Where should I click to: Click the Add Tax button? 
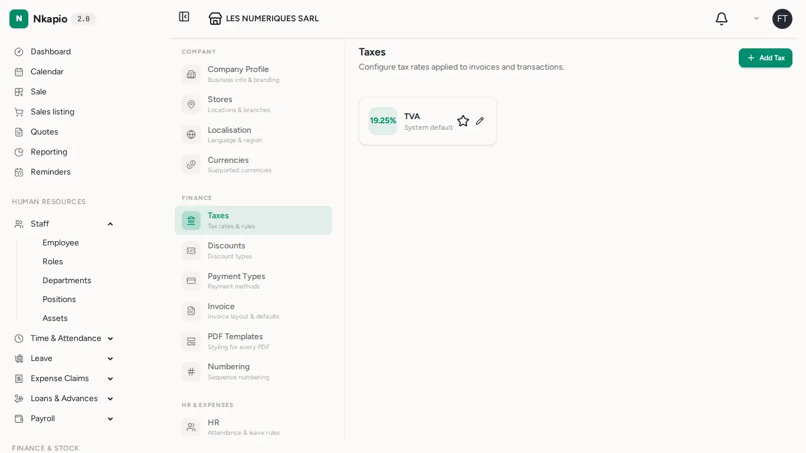coord(765,58)
